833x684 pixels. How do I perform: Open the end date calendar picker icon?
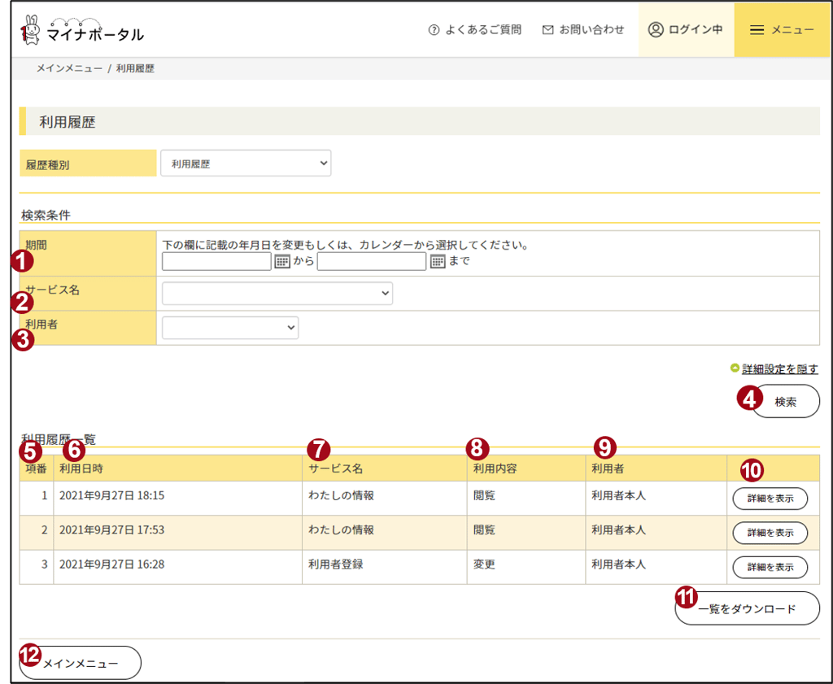pyautogui.click(x=438, y=261)
